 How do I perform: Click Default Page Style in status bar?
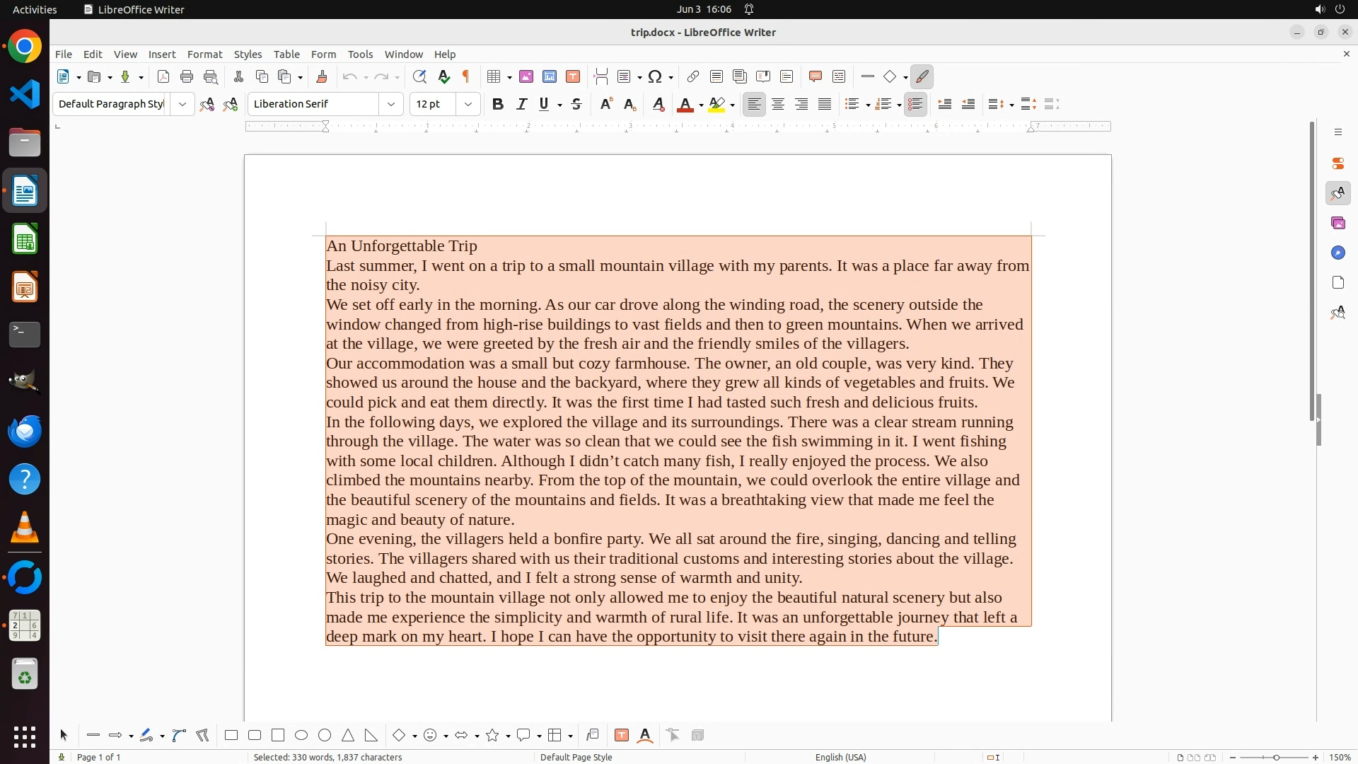pyautogui.click(x=576, y=757)
